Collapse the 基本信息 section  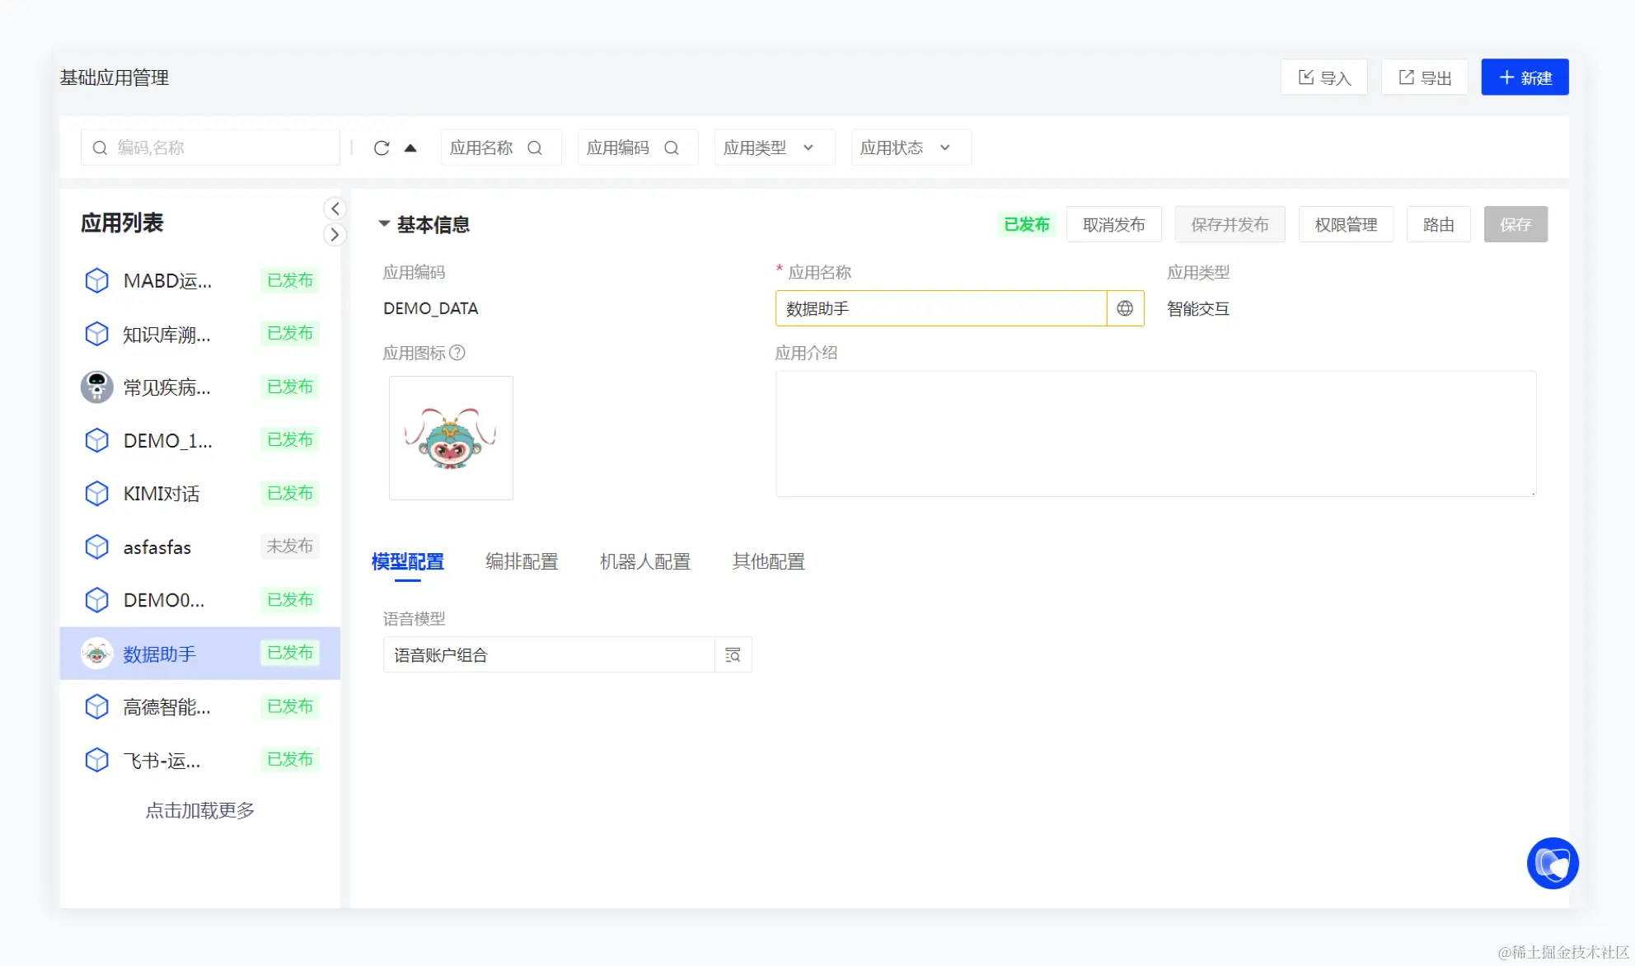click(x=384, y=224)
